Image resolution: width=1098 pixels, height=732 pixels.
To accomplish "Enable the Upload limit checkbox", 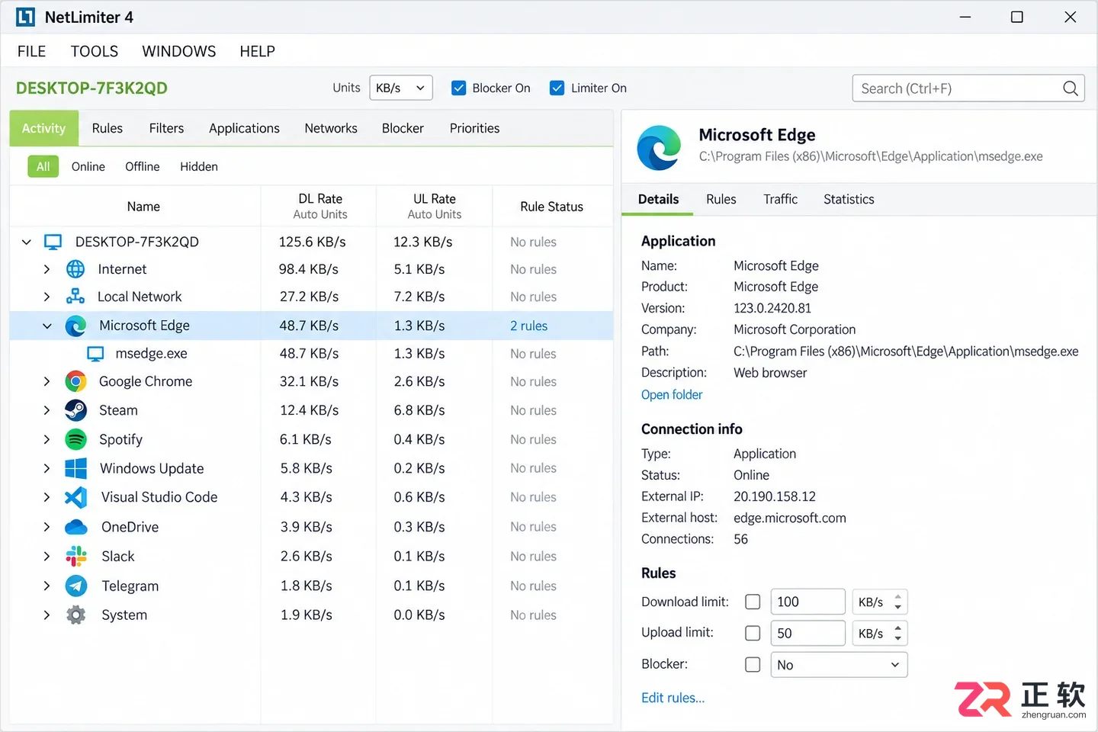I will [753, 633].
